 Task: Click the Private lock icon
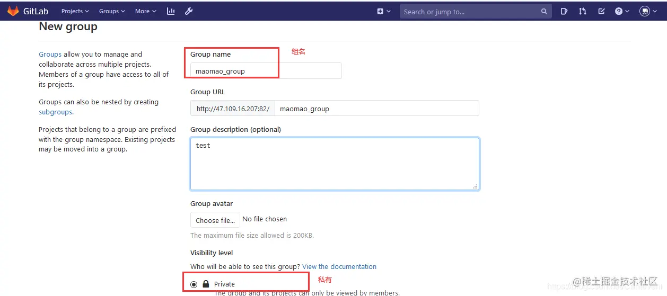pyautogui.click(x=206, y=284)
